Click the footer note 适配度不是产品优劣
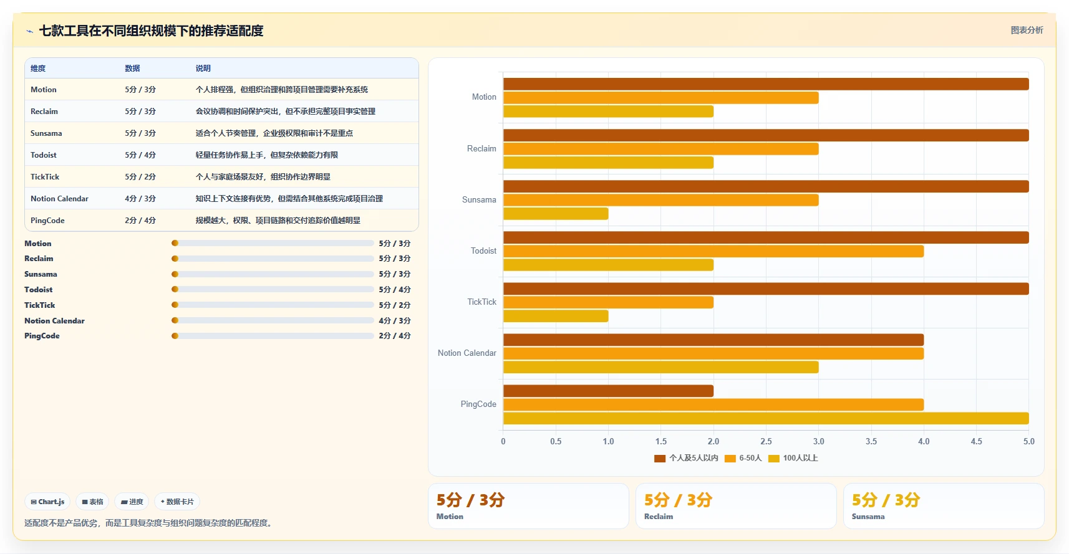Image resolution: width=1069 pixels, height=554 pixels. coord(60,523)
